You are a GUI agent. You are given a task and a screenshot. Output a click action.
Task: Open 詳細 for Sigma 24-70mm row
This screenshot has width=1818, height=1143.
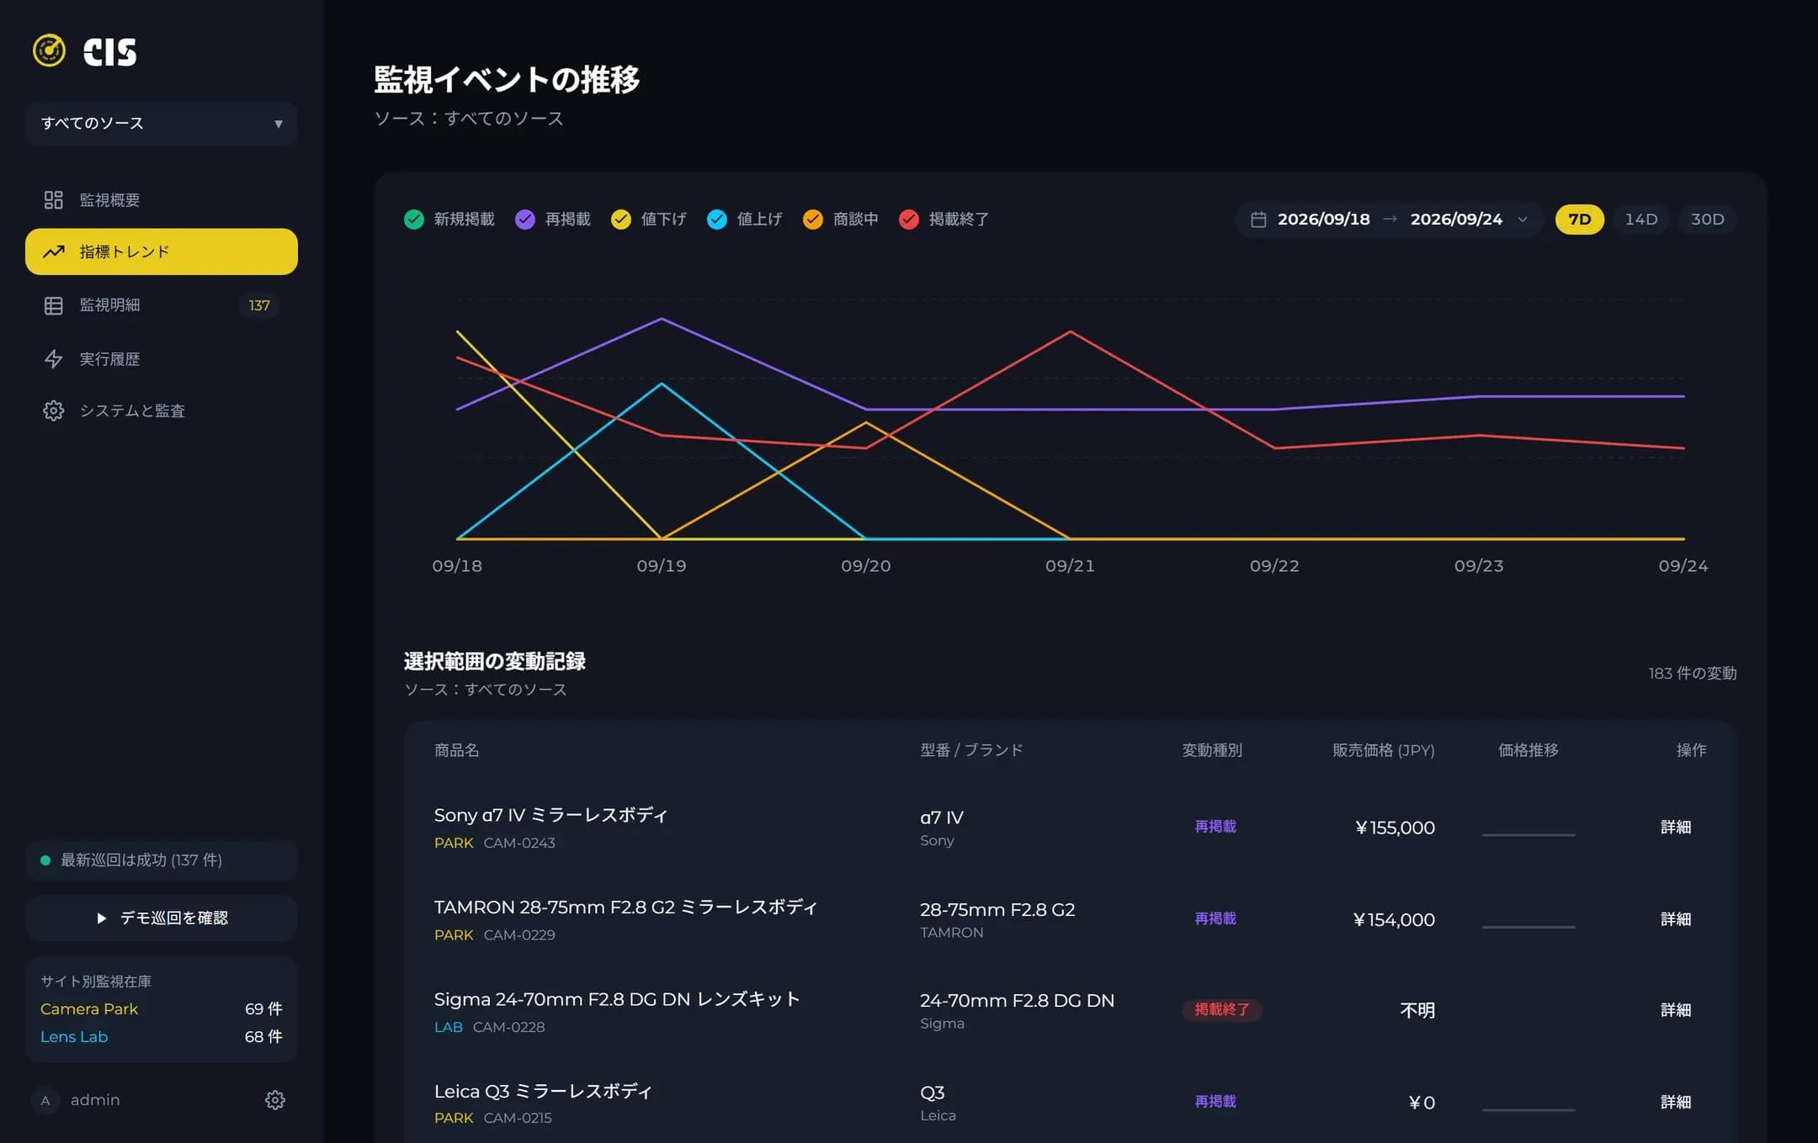(x=1675, y=1009)
